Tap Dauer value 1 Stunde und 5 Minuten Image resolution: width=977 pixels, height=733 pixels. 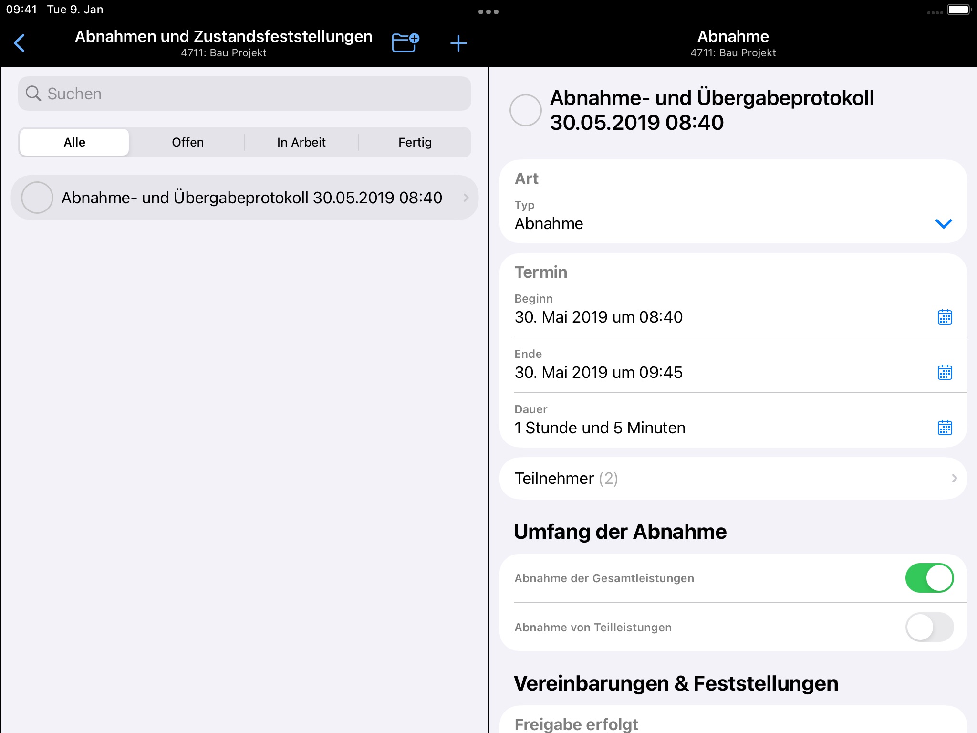(600, 428)
